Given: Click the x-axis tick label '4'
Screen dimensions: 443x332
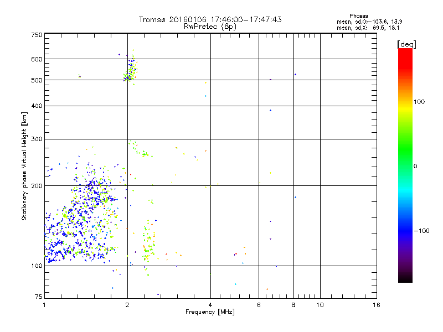Looking at the screenshot, I should tap(210, 305).
